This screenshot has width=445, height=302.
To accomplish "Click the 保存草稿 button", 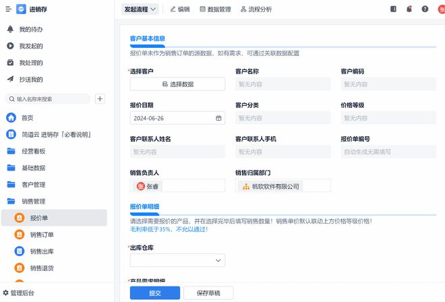I will tap(208, 293).
